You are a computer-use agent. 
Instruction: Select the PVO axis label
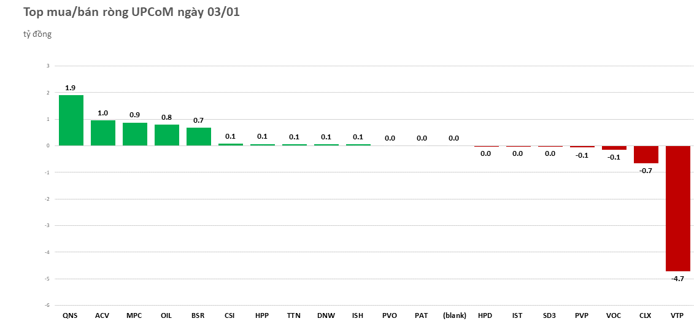390,315
